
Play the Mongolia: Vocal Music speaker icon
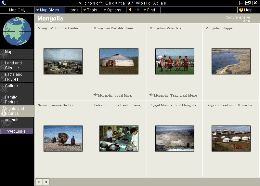pyautogui.click(x=96, y=95)
